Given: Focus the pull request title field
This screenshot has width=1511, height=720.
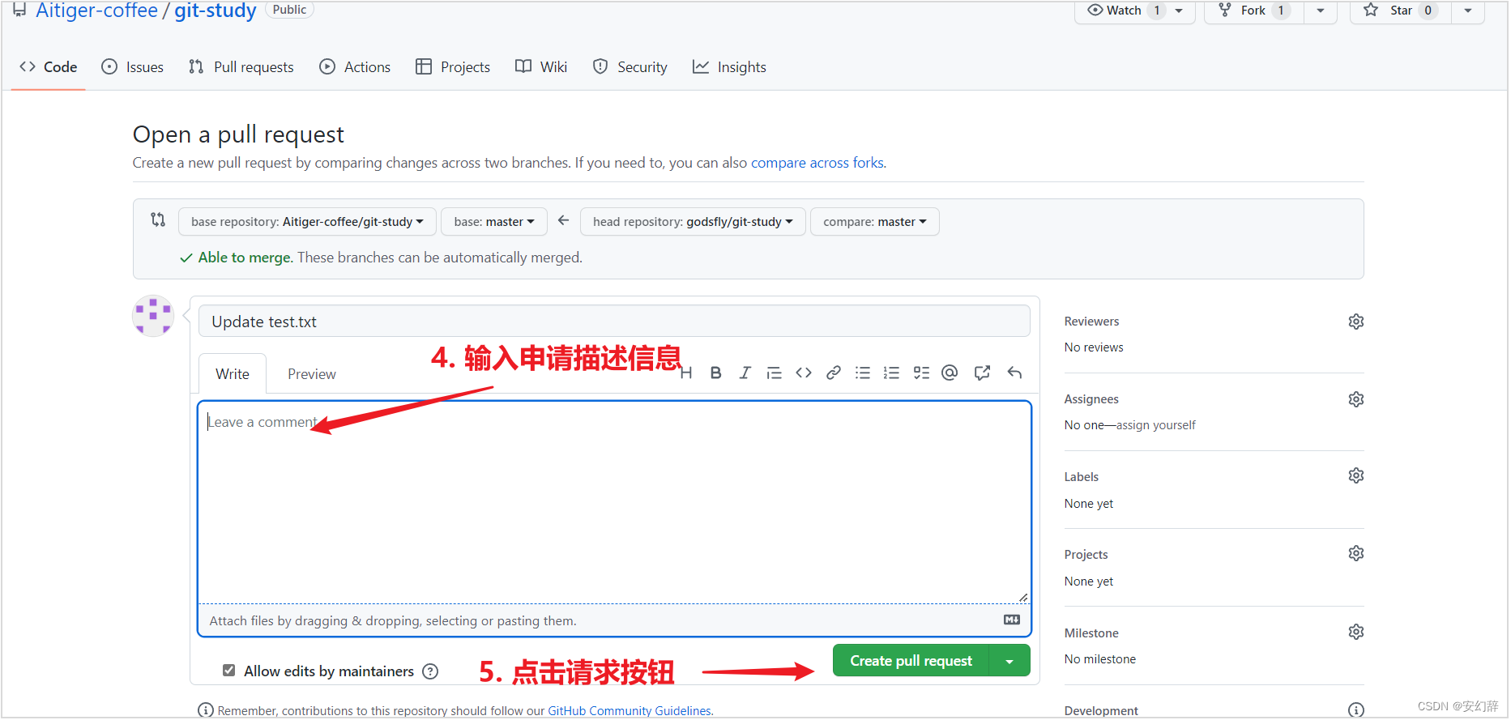Looking at the screenshot, I should point(614,322).
